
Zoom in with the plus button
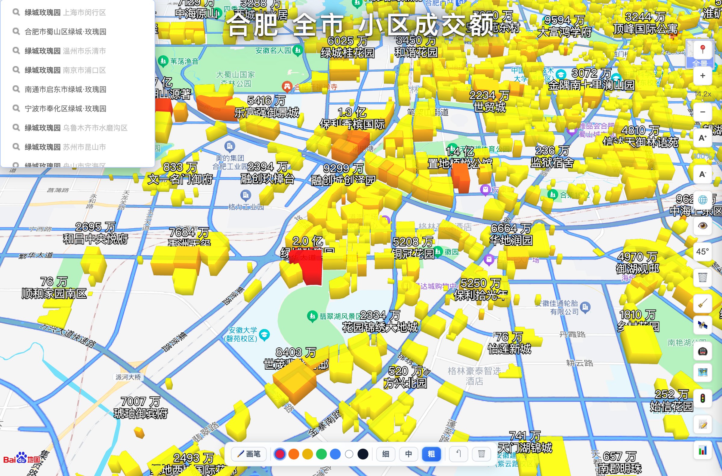tap(702, 76)
